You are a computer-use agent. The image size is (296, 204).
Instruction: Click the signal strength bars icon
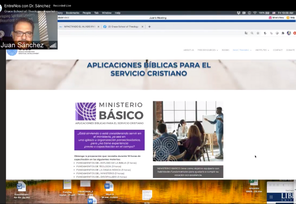point(53,45)
